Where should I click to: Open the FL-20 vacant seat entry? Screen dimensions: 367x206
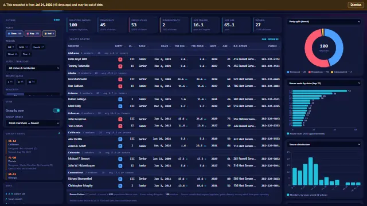pyautogui.click(x=32, y=163)
